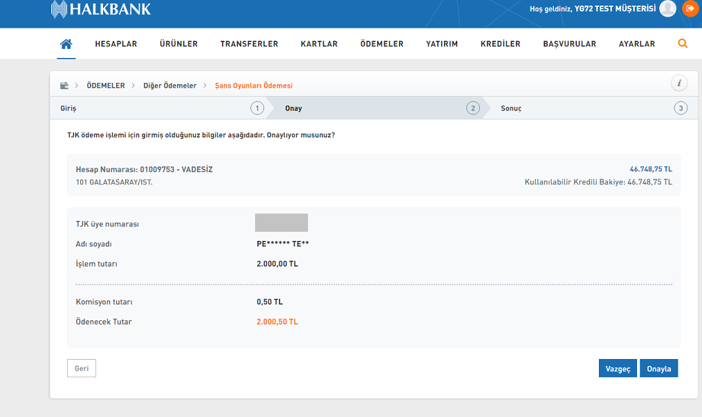
Task: Cancel with the Vazgeç button
Action: click(x=618, y=368)
